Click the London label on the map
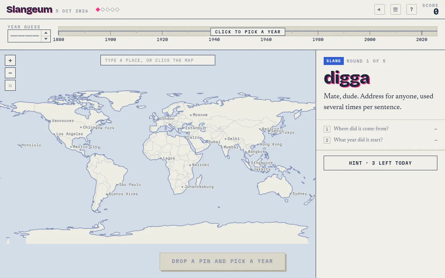This screenshot has height=278, width=445. point(167,119)
